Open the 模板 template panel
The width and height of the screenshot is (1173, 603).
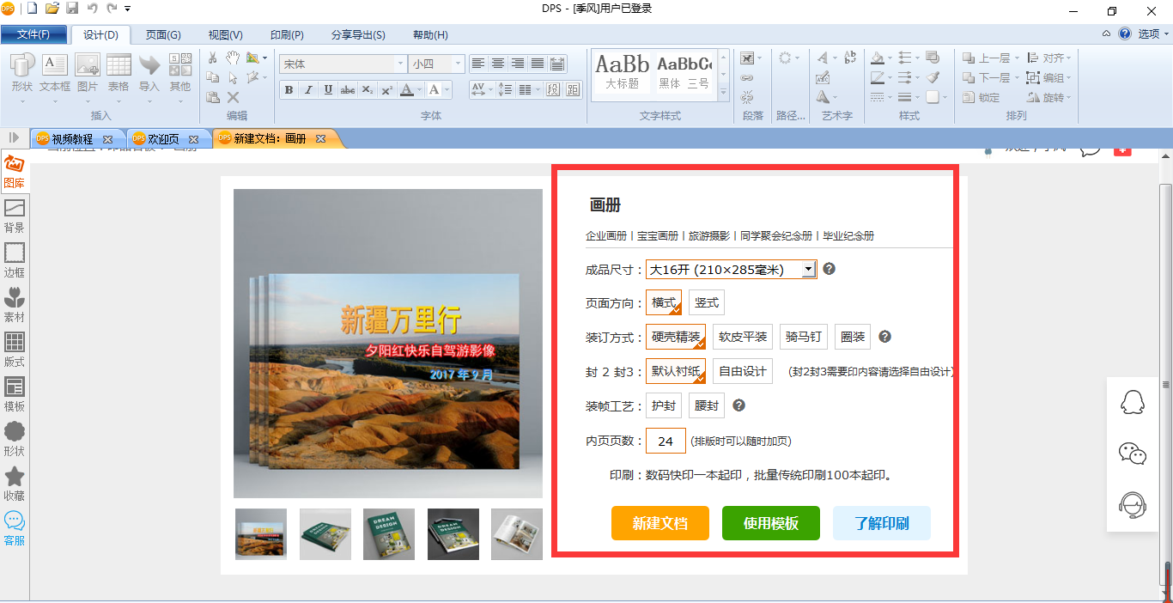(15, 395)
